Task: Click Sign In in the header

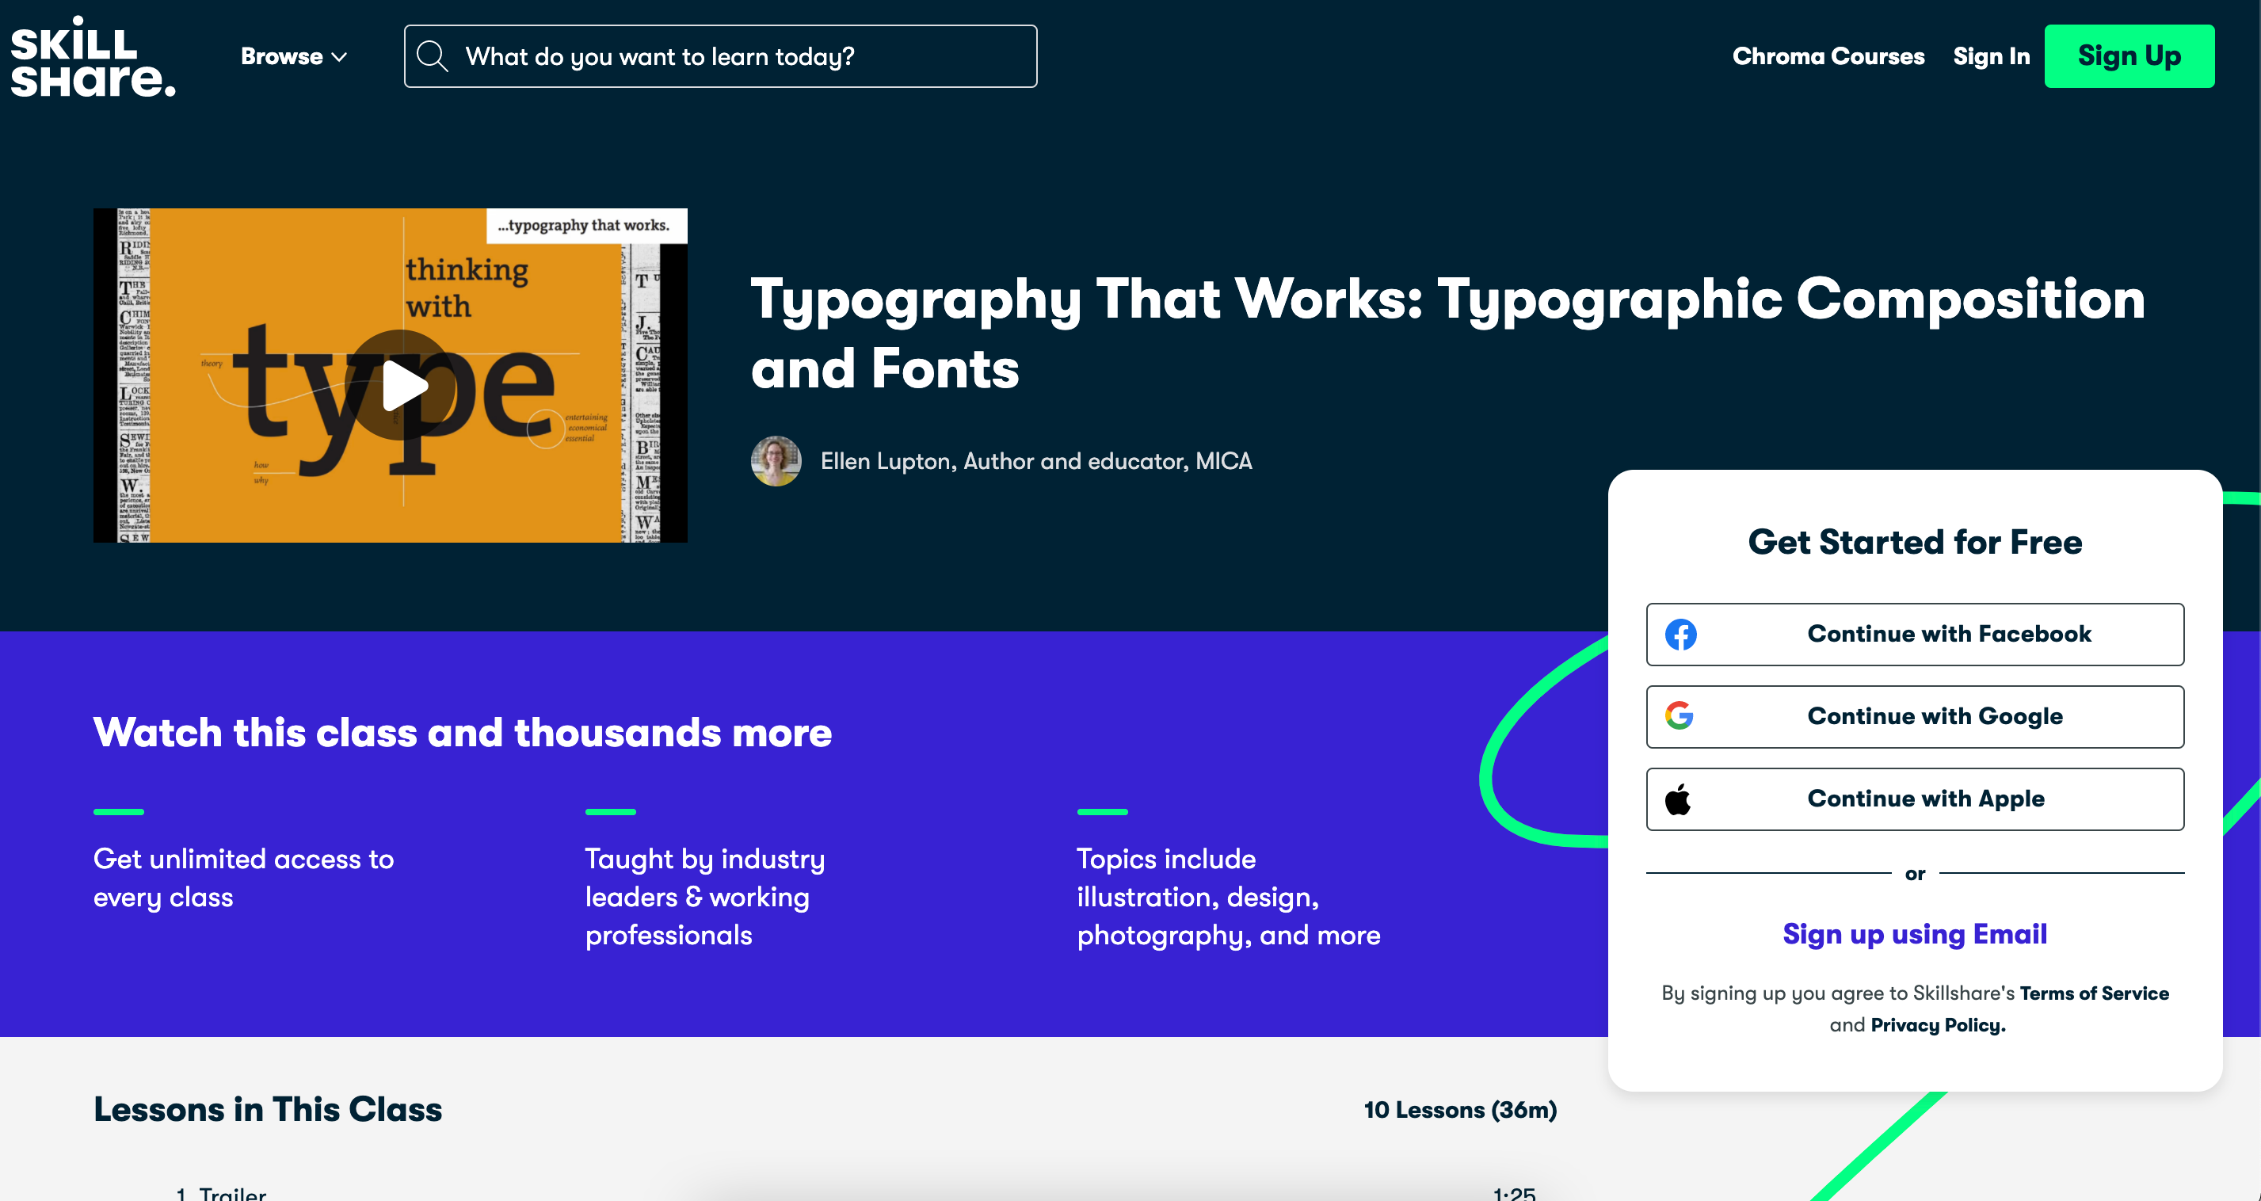Action: 1992,56
